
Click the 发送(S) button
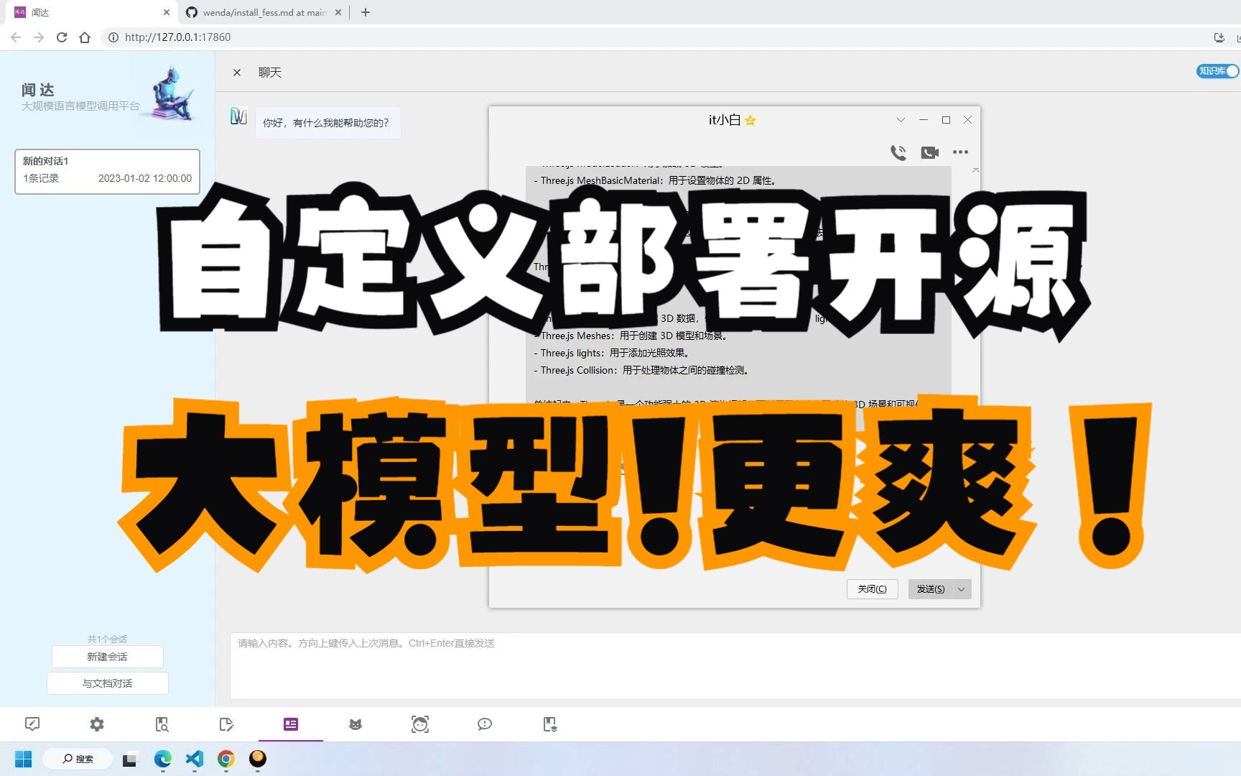pos(930,589)
